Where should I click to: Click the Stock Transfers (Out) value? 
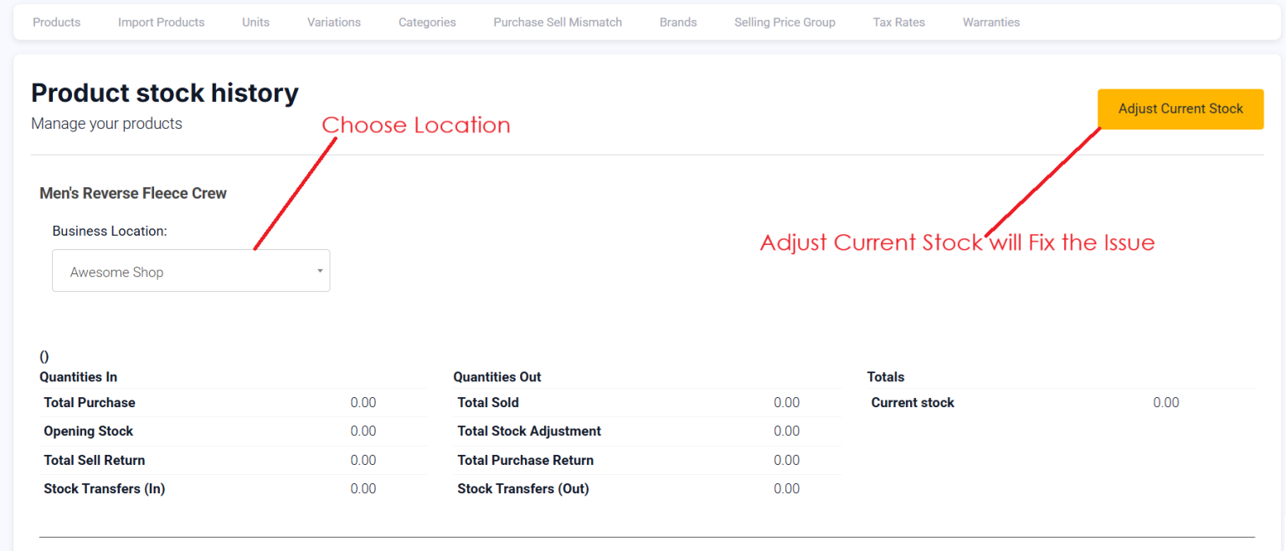coord(786,488)
